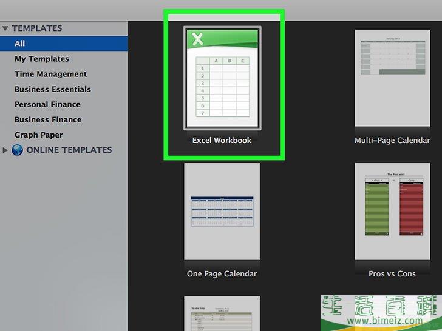Click the Excel Workbook caption text
Image resolution: width=442 pixels, height=331 pixels.
pyautogui.click(x=222, y=140)
